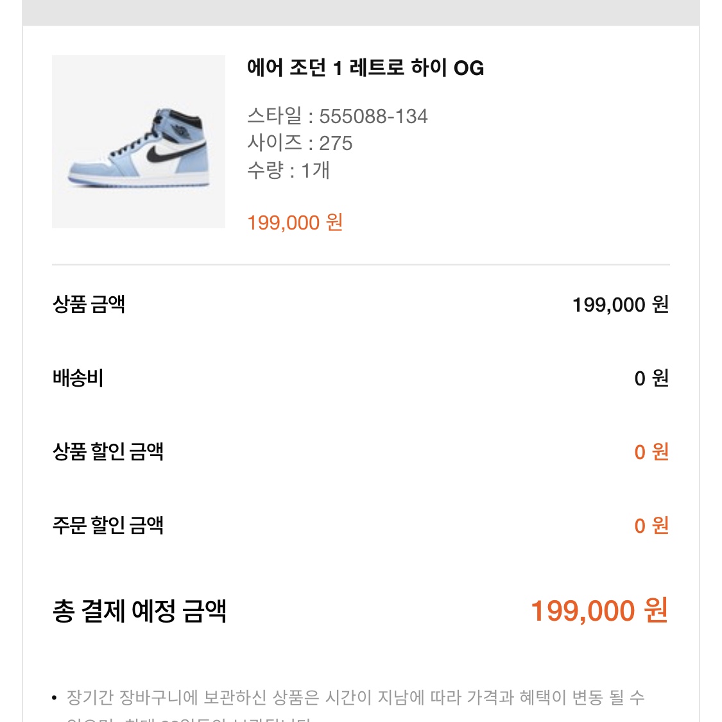This screenshot has width=722, height=722.
Task: Click the gray header bar at top
Action: (x=361, y=12)
